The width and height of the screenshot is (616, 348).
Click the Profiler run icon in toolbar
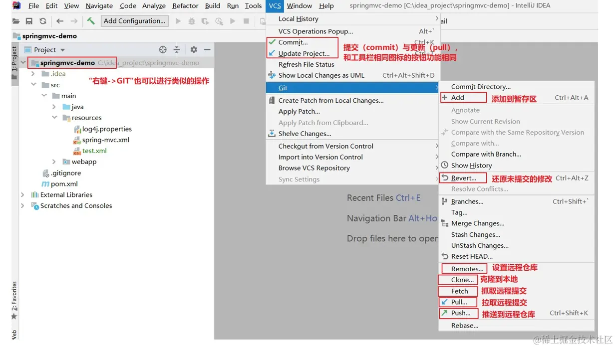219,21
